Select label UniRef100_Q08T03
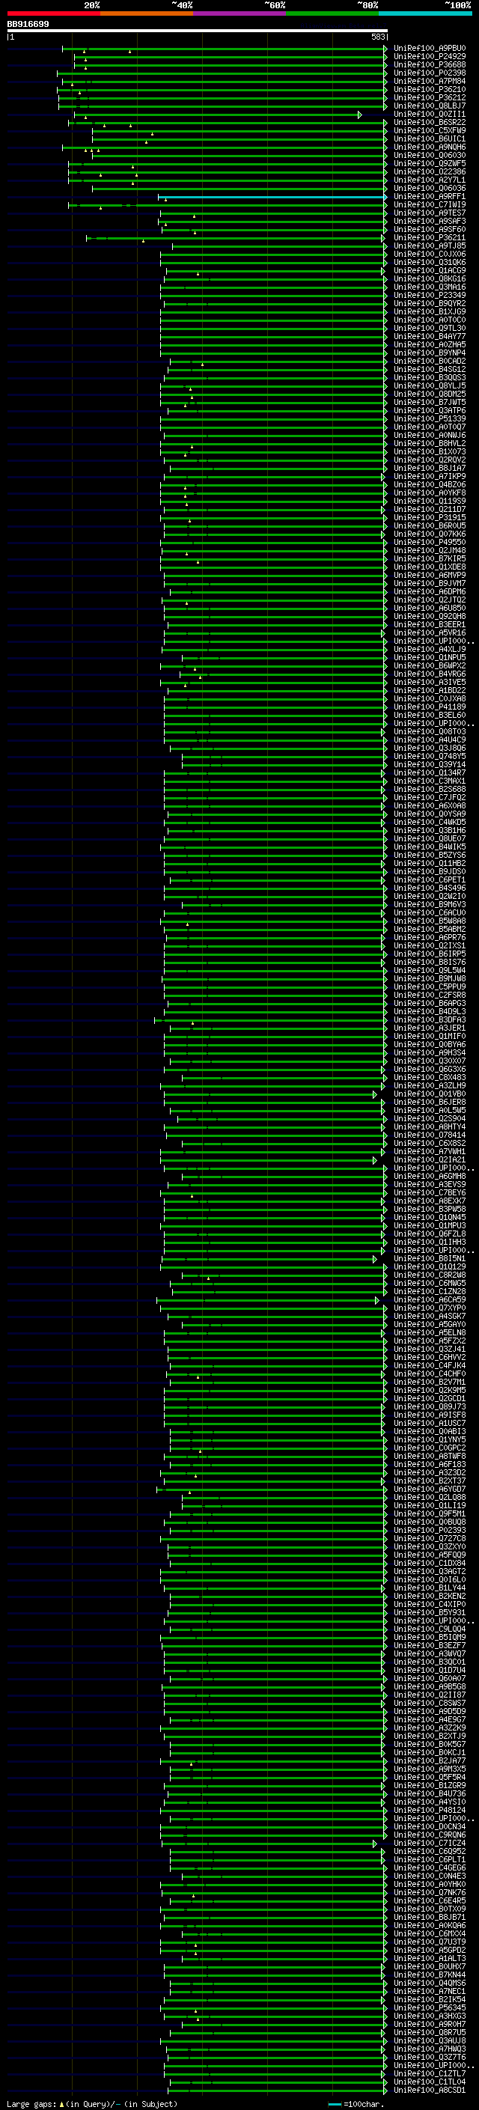This screenshot has width=479, height=2110. 429,731
